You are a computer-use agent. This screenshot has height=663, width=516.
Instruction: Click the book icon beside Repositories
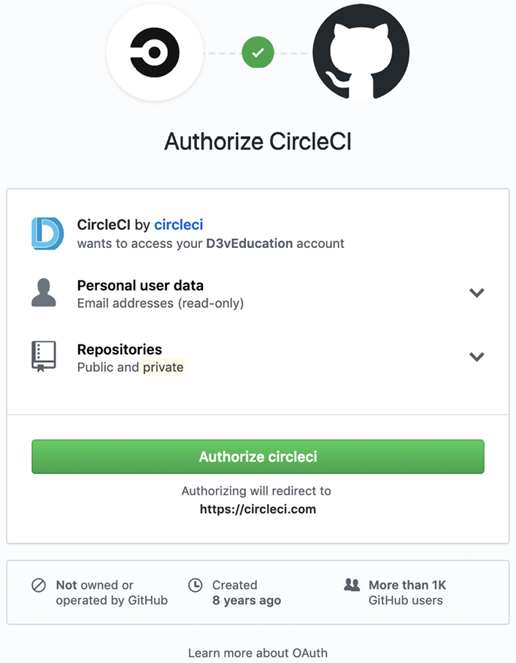pos(45,356)
